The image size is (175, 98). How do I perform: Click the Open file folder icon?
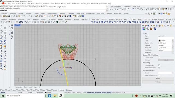point(4,16)
